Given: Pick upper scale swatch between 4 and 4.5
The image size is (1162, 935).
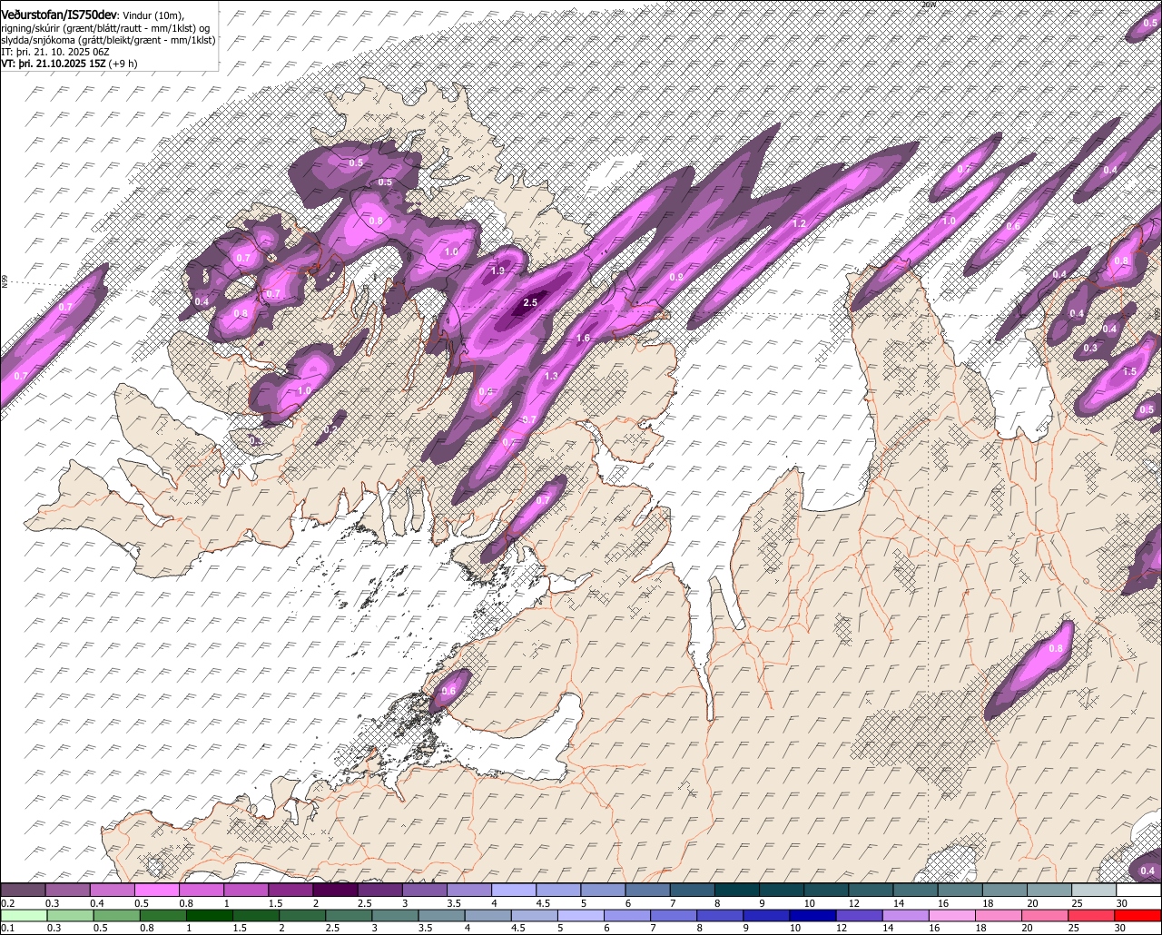Looking at the screenshot, I should [515, 890].
